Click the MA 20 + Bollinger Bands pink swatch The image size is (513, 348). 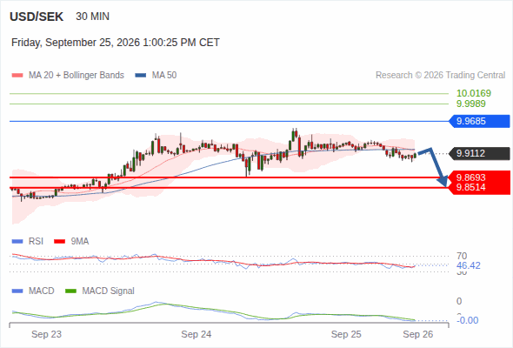(x=17, y=76)
